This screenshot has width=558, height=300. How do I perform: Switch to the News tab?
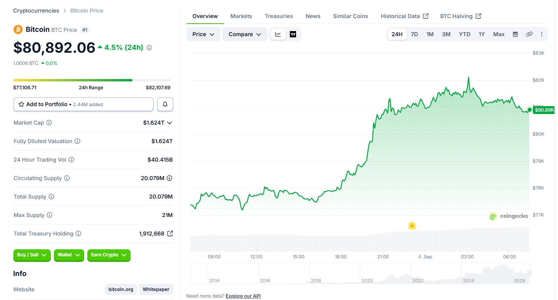pyautogui.click(x=313, y=16)
